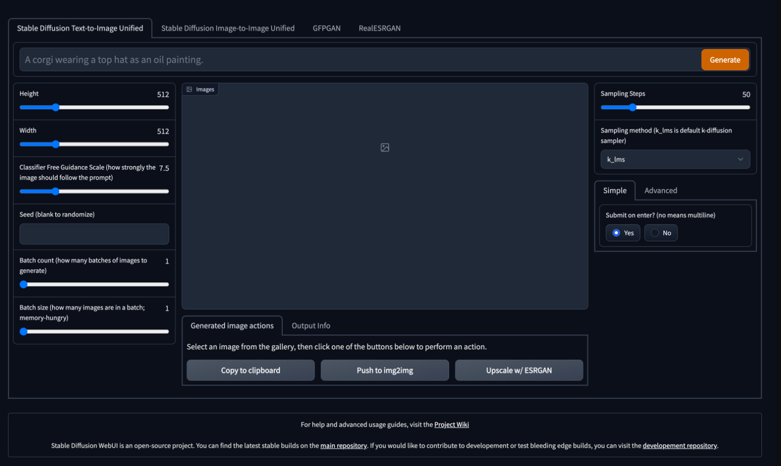
Task: Click the Batch count slider handle
Action: [23, 284]
